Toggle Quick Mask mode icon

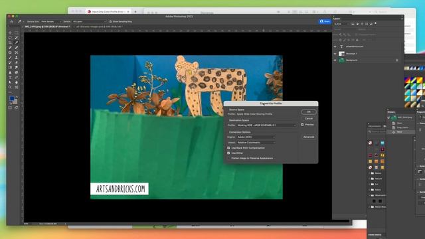click(x=11, y=108)
